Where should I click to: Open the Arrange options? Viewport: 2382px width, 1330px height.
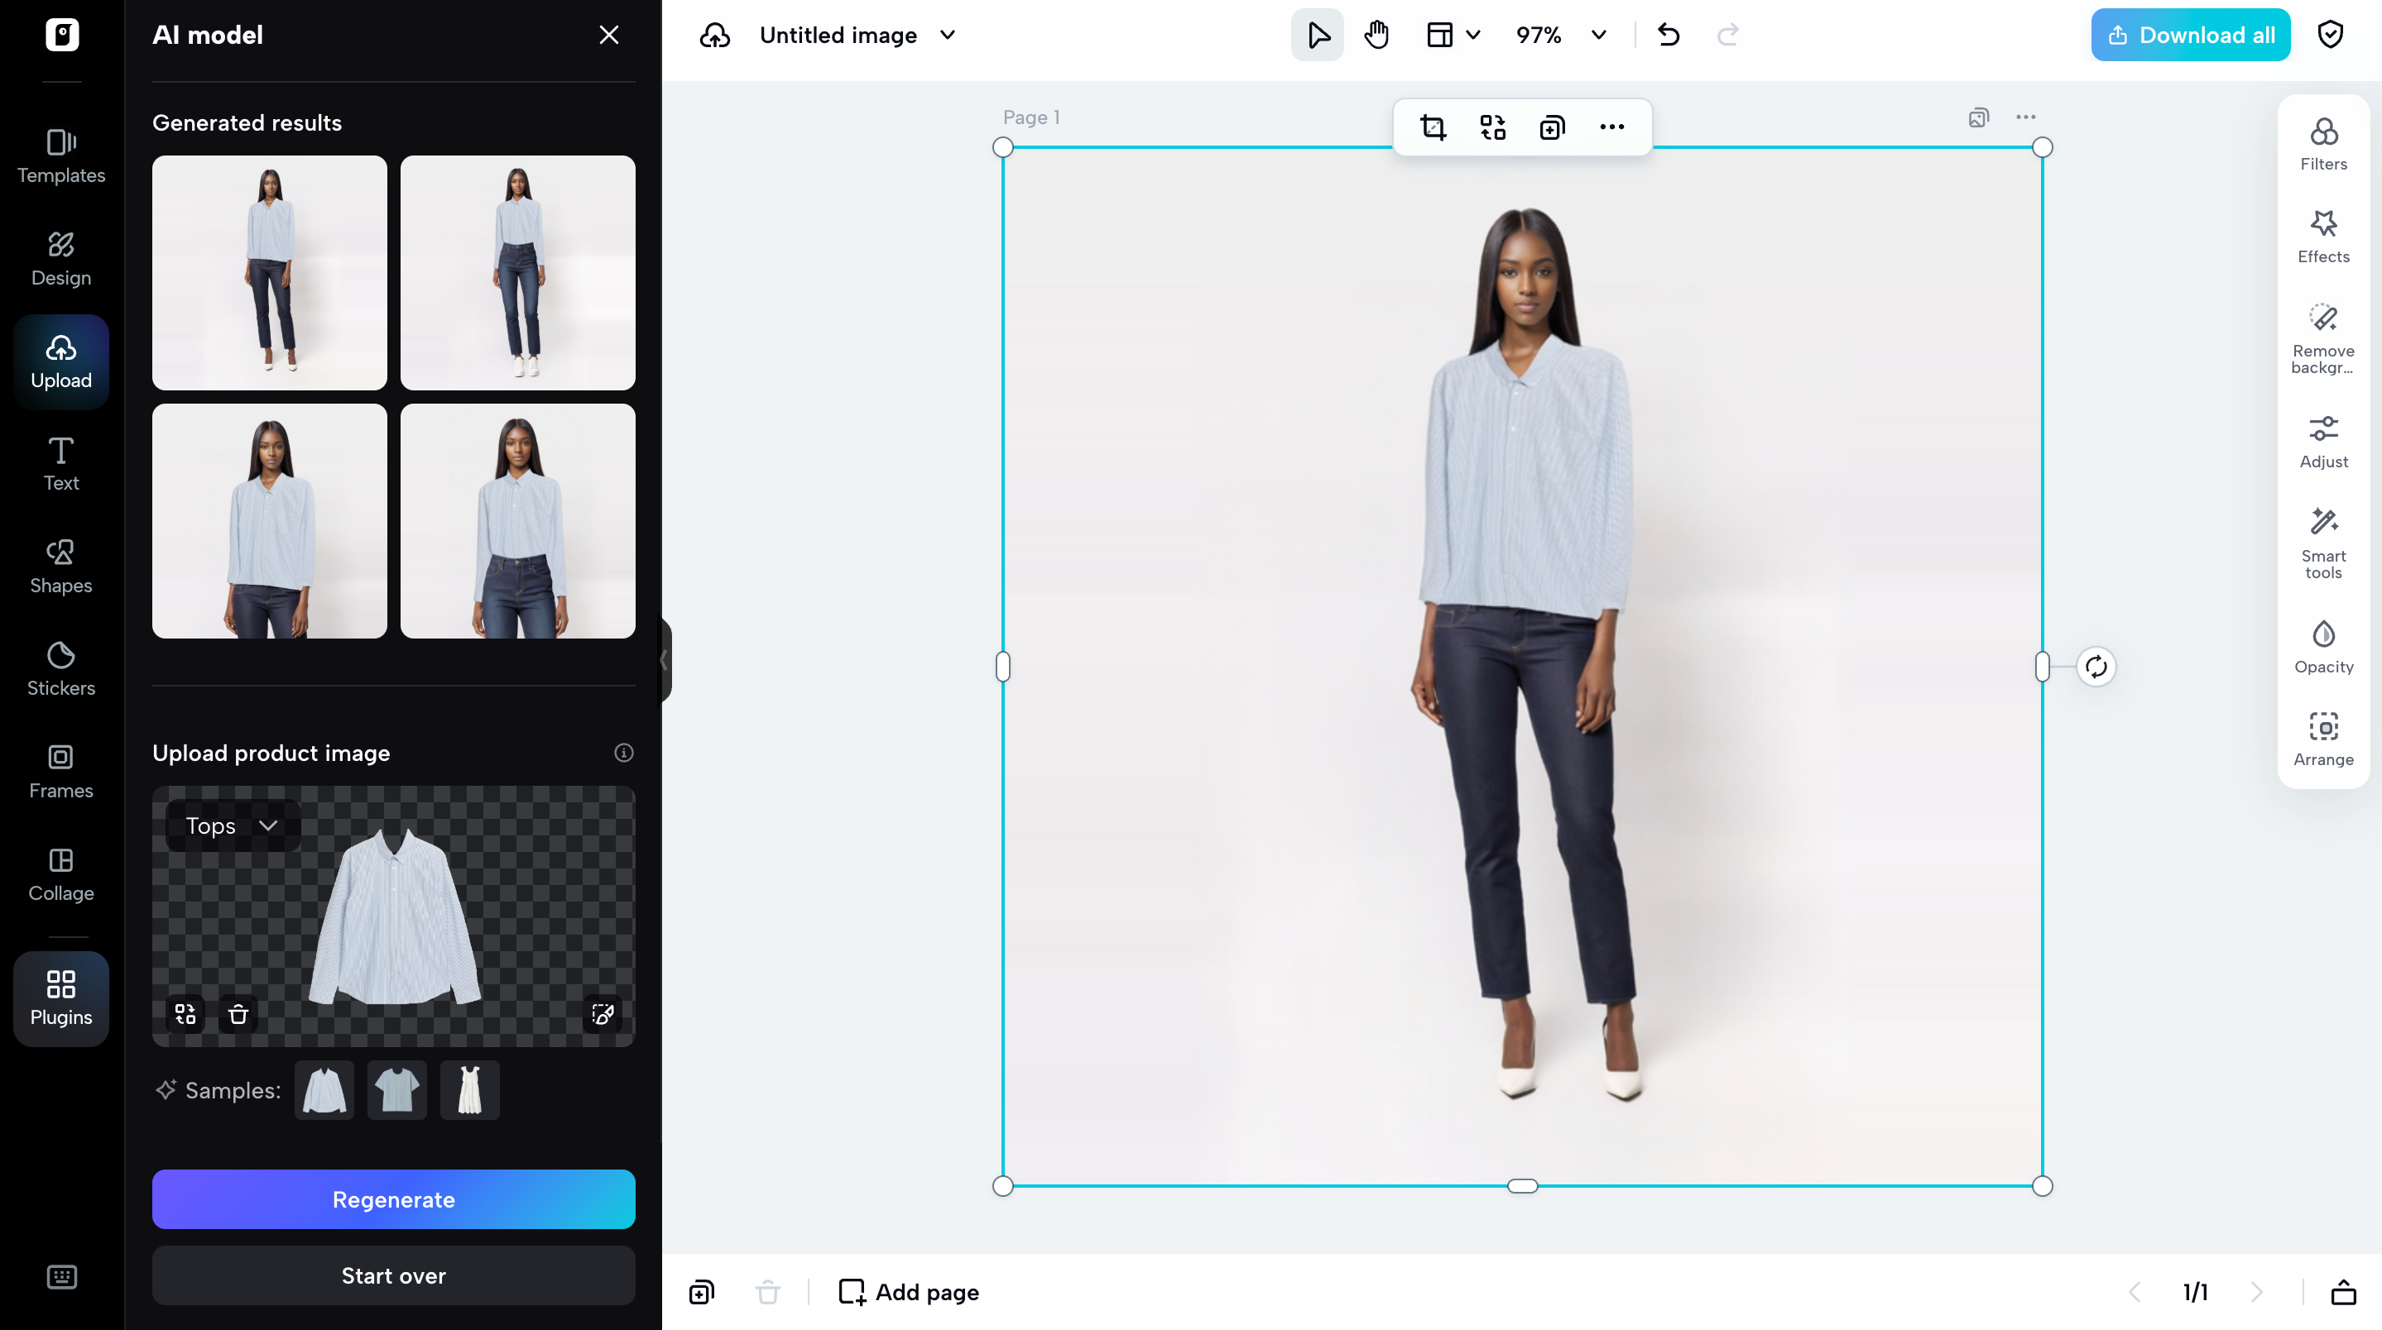(2324, 737)
